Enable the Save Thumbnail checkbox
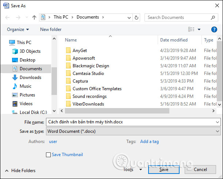223x179 pixels. coord(49,155)
